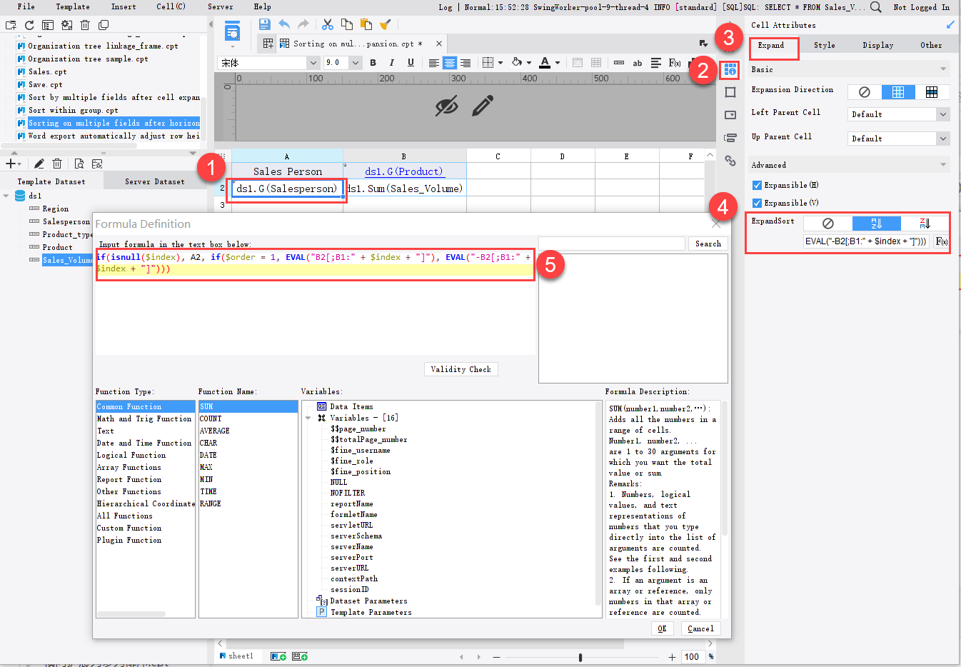Undo the last action
The height and width of the screenshot is (667, 961).
pos(284,24)
